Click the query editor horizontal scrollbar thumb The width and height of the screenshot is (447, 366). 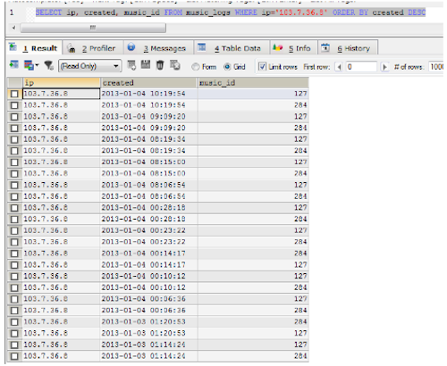(x=93, y=28)
